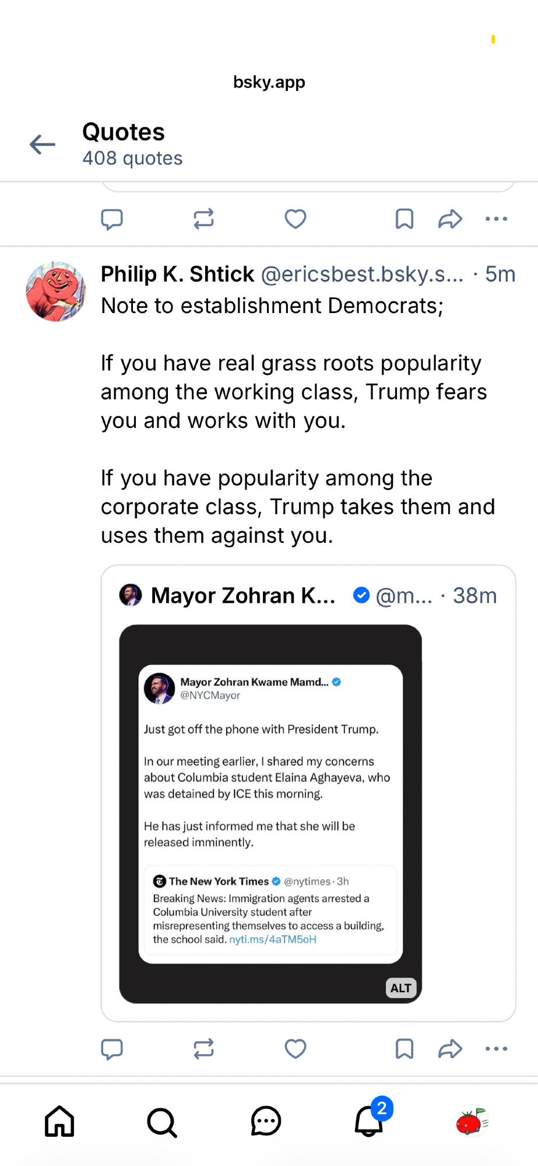This screenshot has width=538, height=1166.
Task: Reply to the top partially visible post
Action: (x=112, y=219)
